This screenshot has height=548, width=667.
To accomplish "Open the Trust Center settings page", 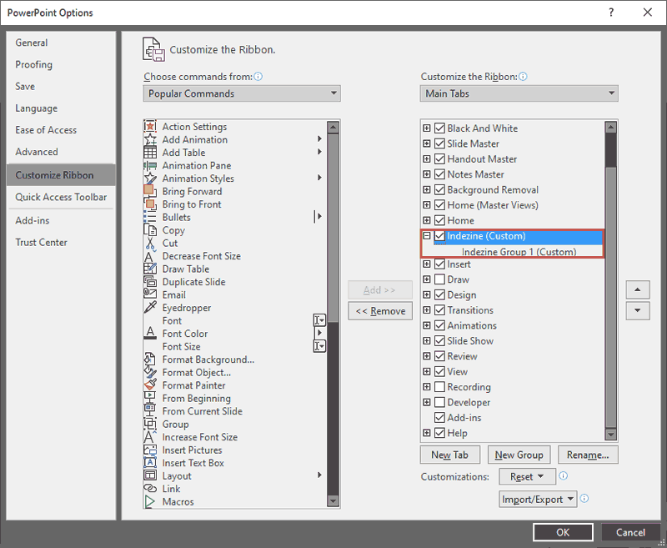I will 41,242.
